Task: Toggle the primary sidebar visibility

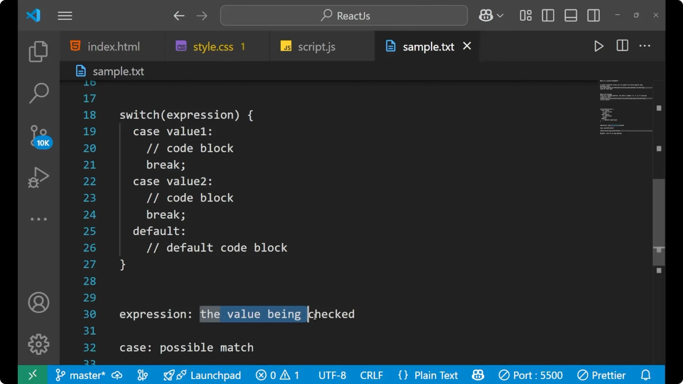Action: (548, 15)
